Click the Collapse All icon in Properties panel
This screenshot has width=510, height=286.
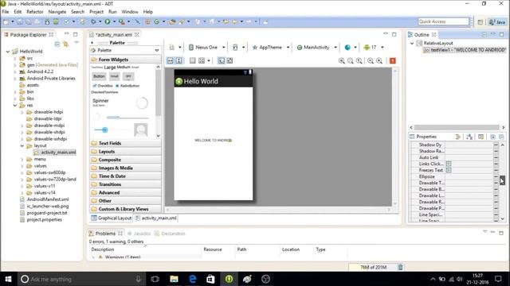(501, 137)
